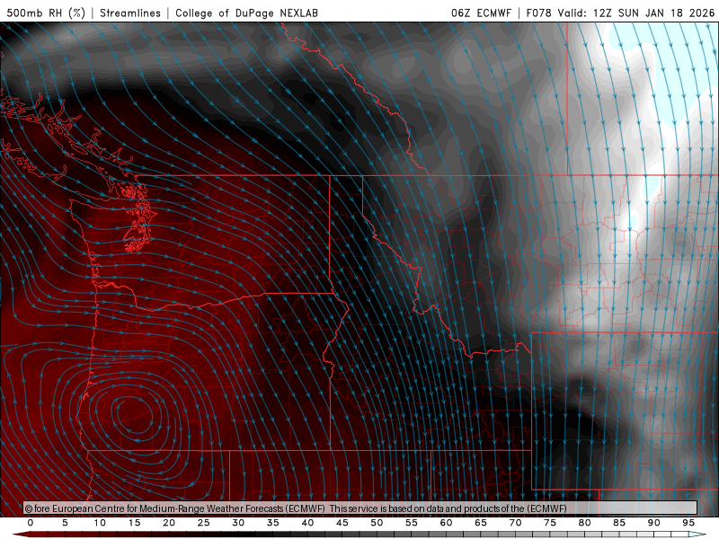719x539 pixels.
Task: Click the "25" colorbar tick label
Action: 203,523
